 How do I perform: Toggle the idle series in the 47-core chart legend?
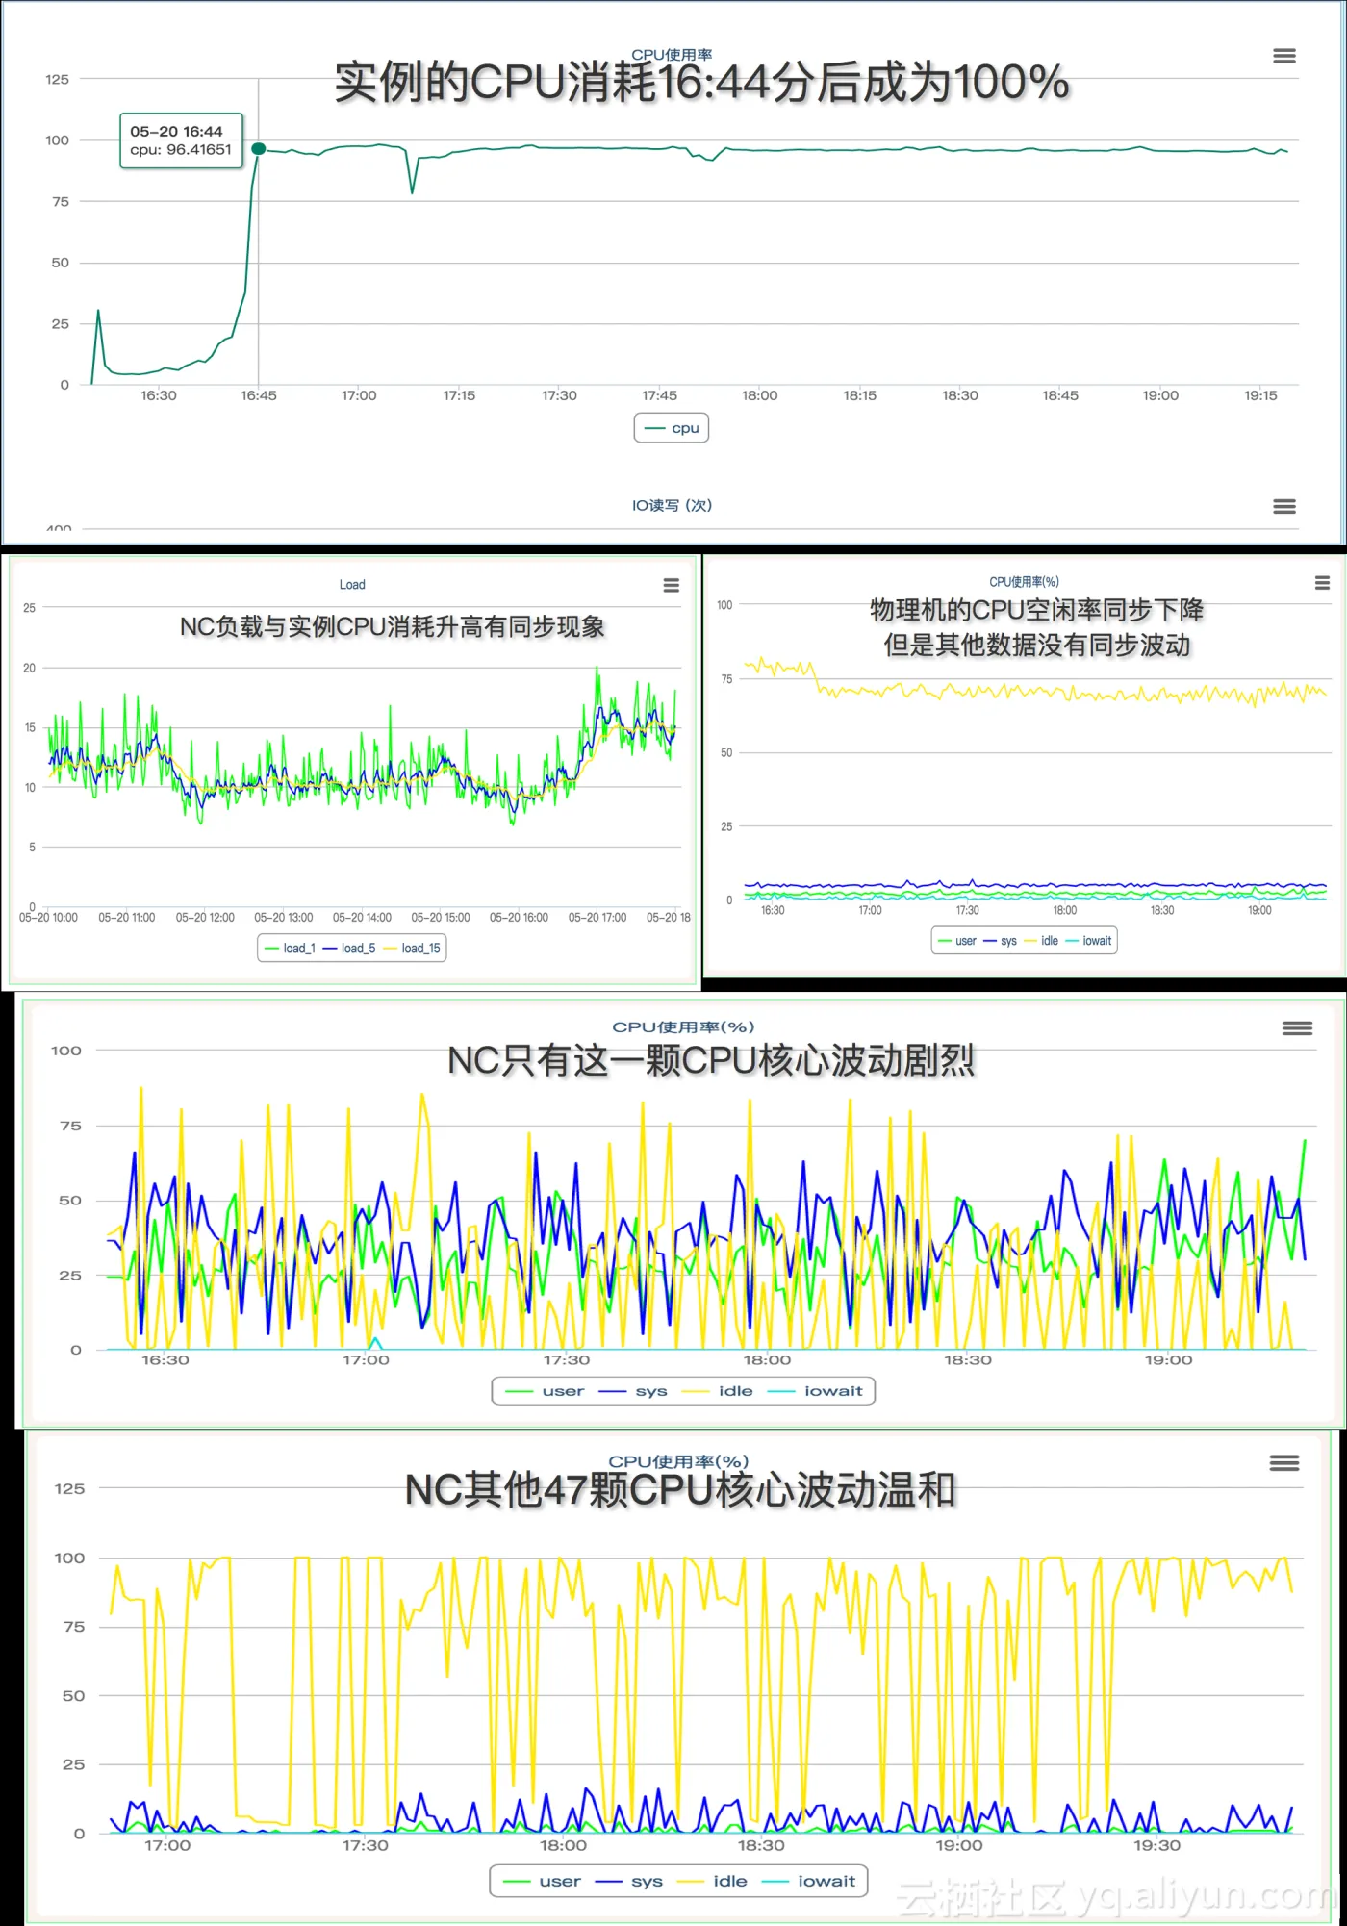(x=712, y=1881)
